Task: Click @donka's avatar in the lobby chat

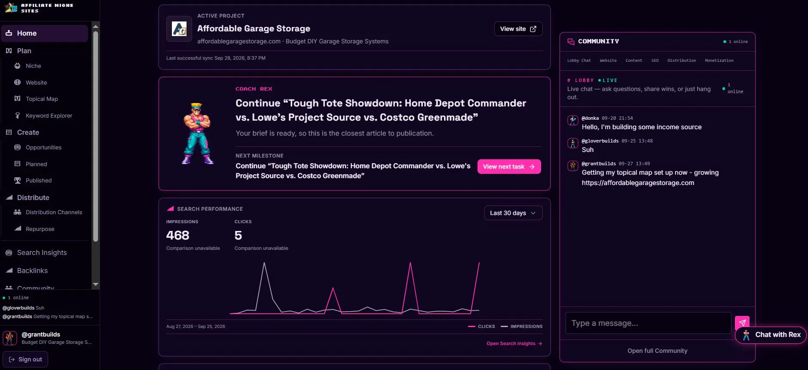Action: (x=573, y=120)
